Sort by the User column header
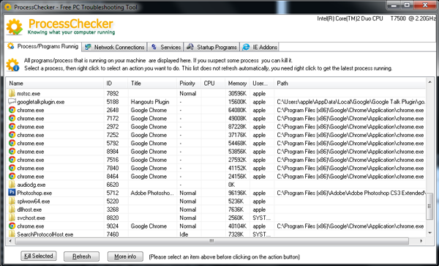The image size is (439, 266). point(261,84)
